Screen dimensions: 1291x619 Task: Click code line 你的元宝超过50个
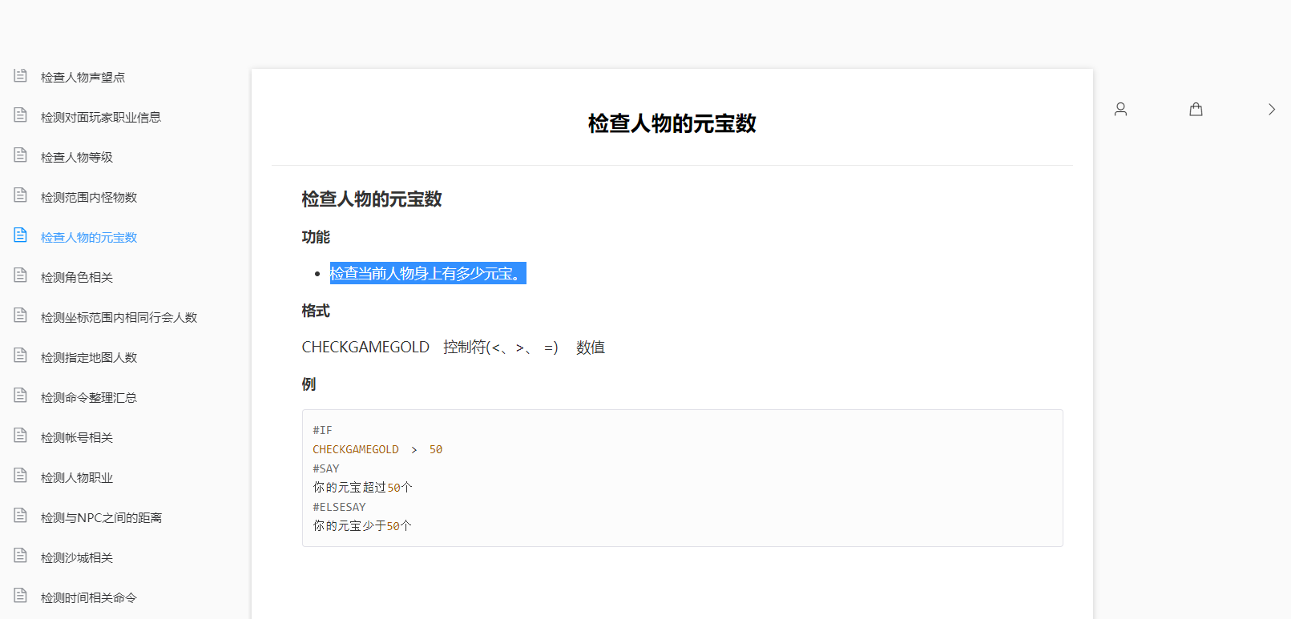[362, 488]
